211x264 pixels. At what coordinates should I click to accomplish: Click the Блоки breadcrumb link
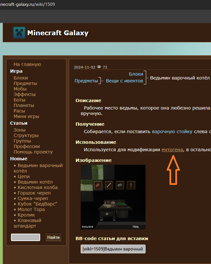click(x=136, y=74)
